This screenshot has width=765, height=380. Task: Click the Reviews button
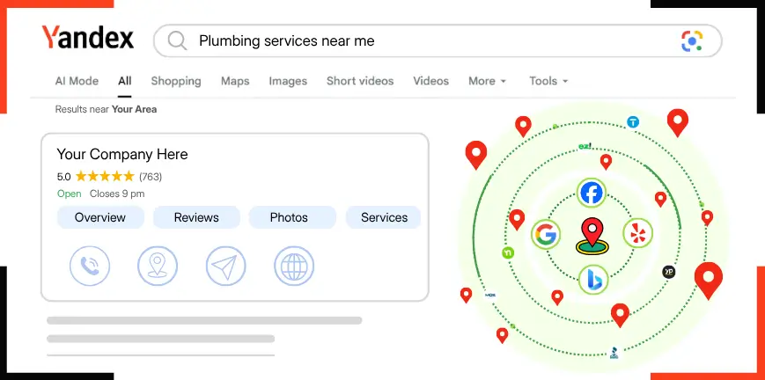pos(196,217)
